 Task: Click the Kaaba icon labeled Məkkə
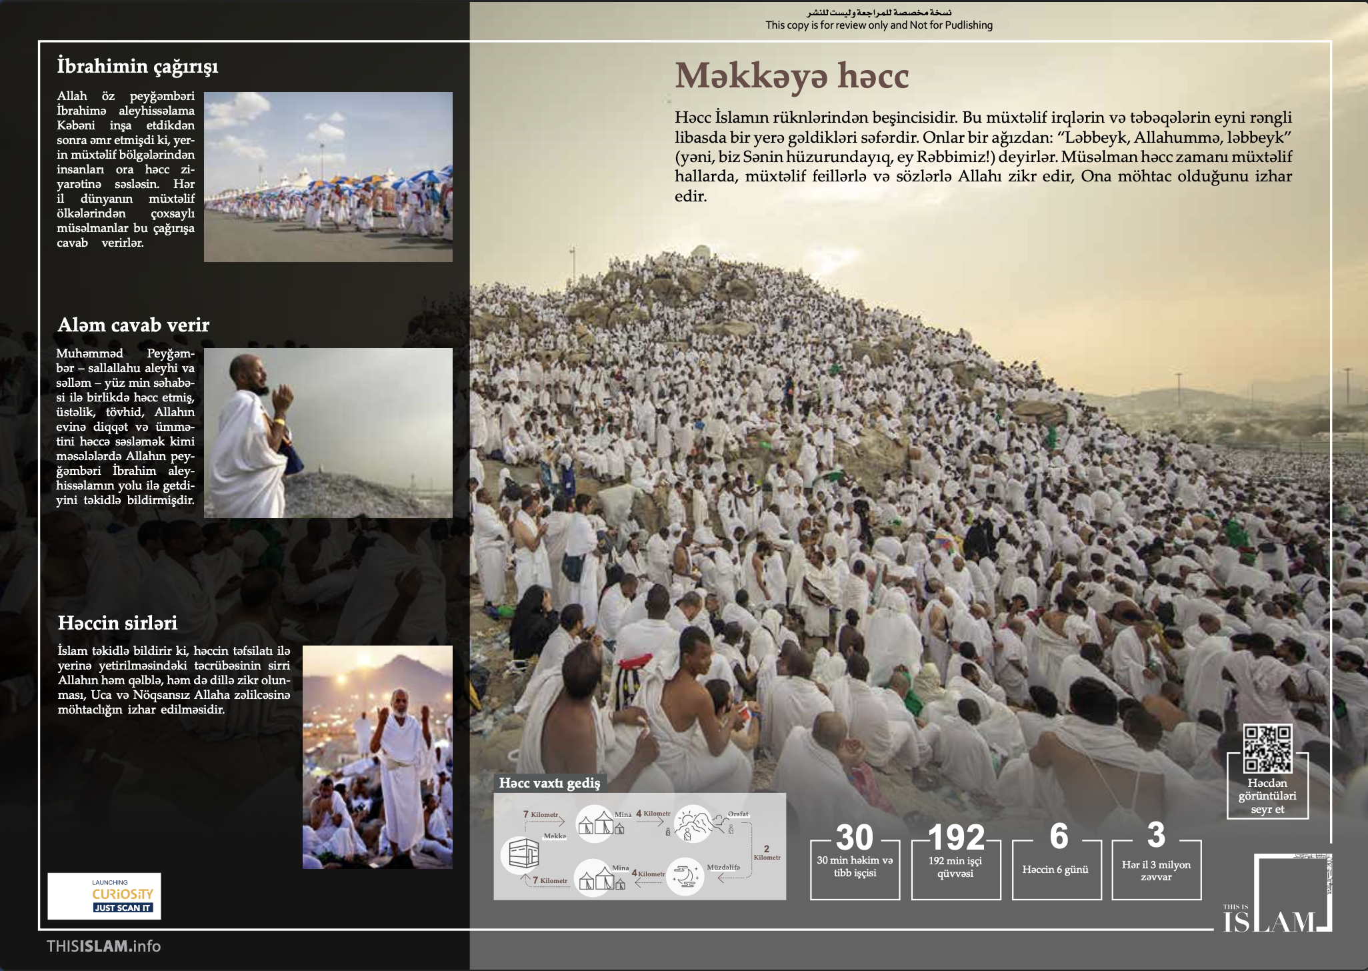pyautogui.click(x=523, y=854)
